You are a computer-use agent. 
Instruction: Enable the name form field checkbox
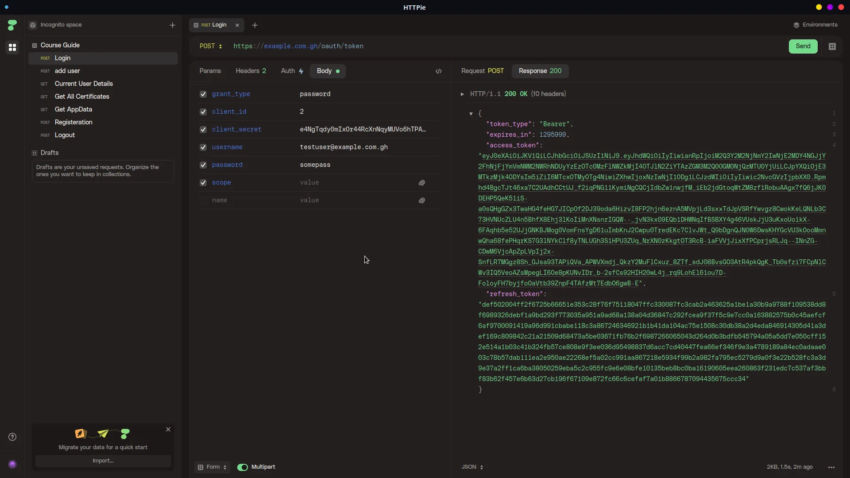click(203, 200)
